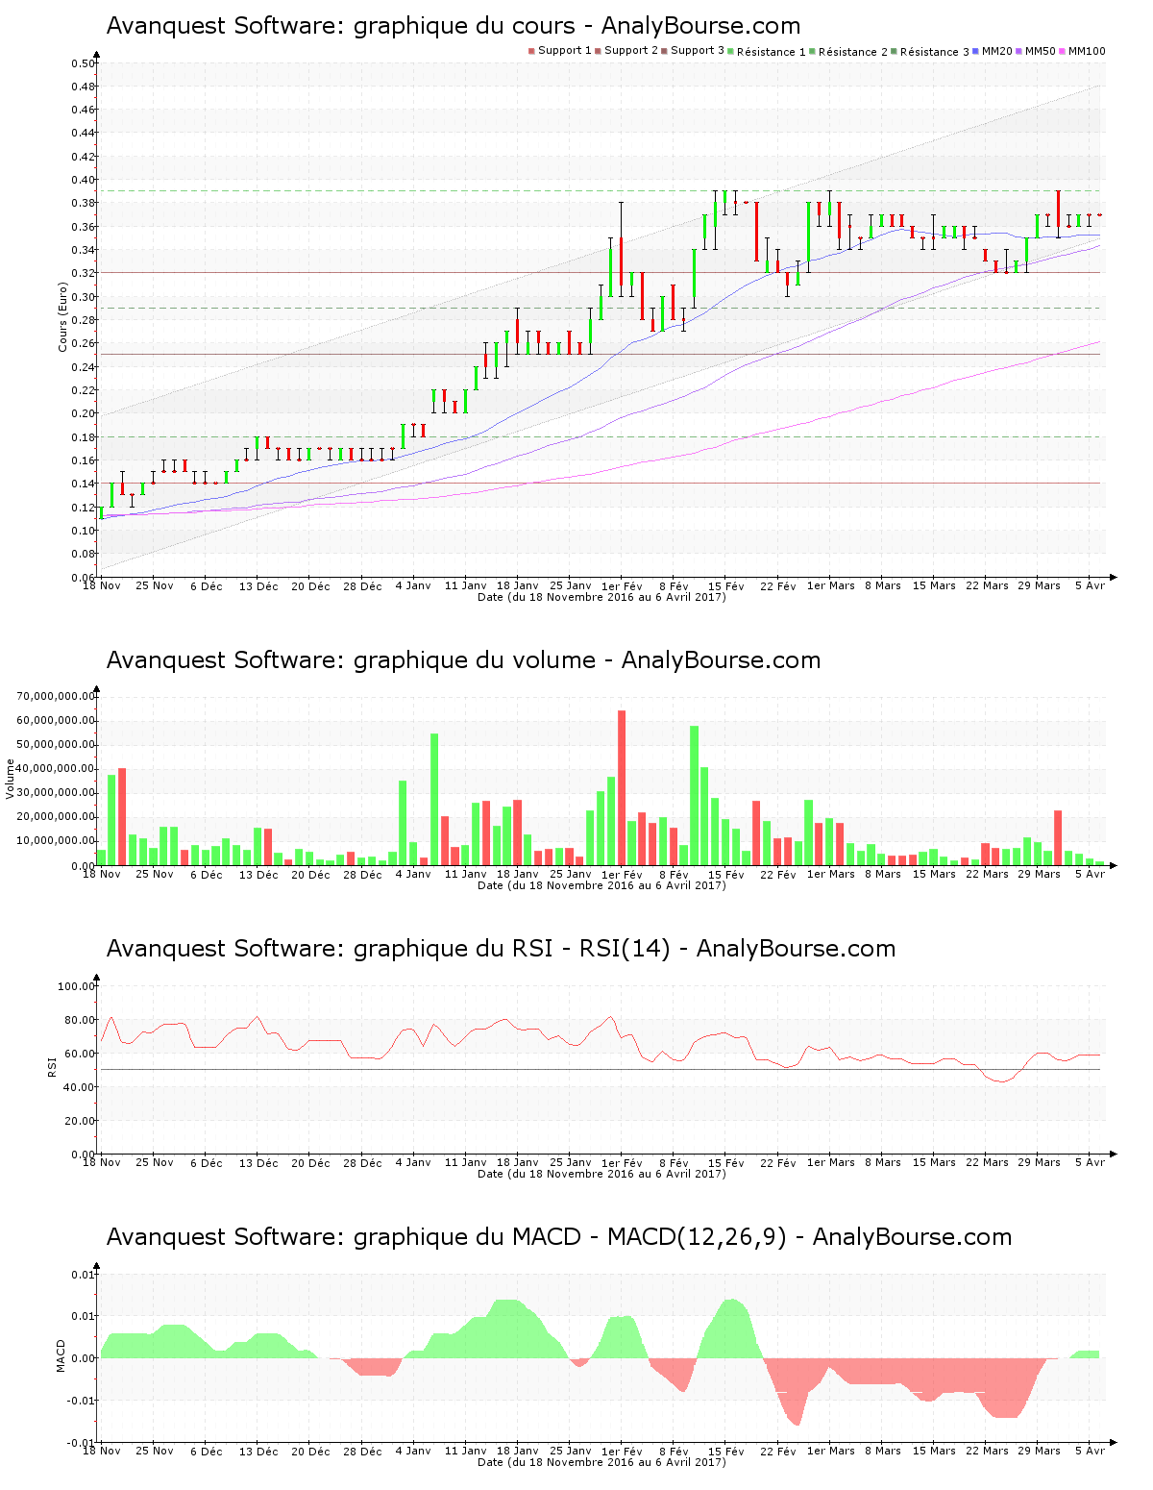The height and width of the screenshot is (1490, 1153).
Task: Click the 0.50 value on price axis
Action: [x=83, y=63]
